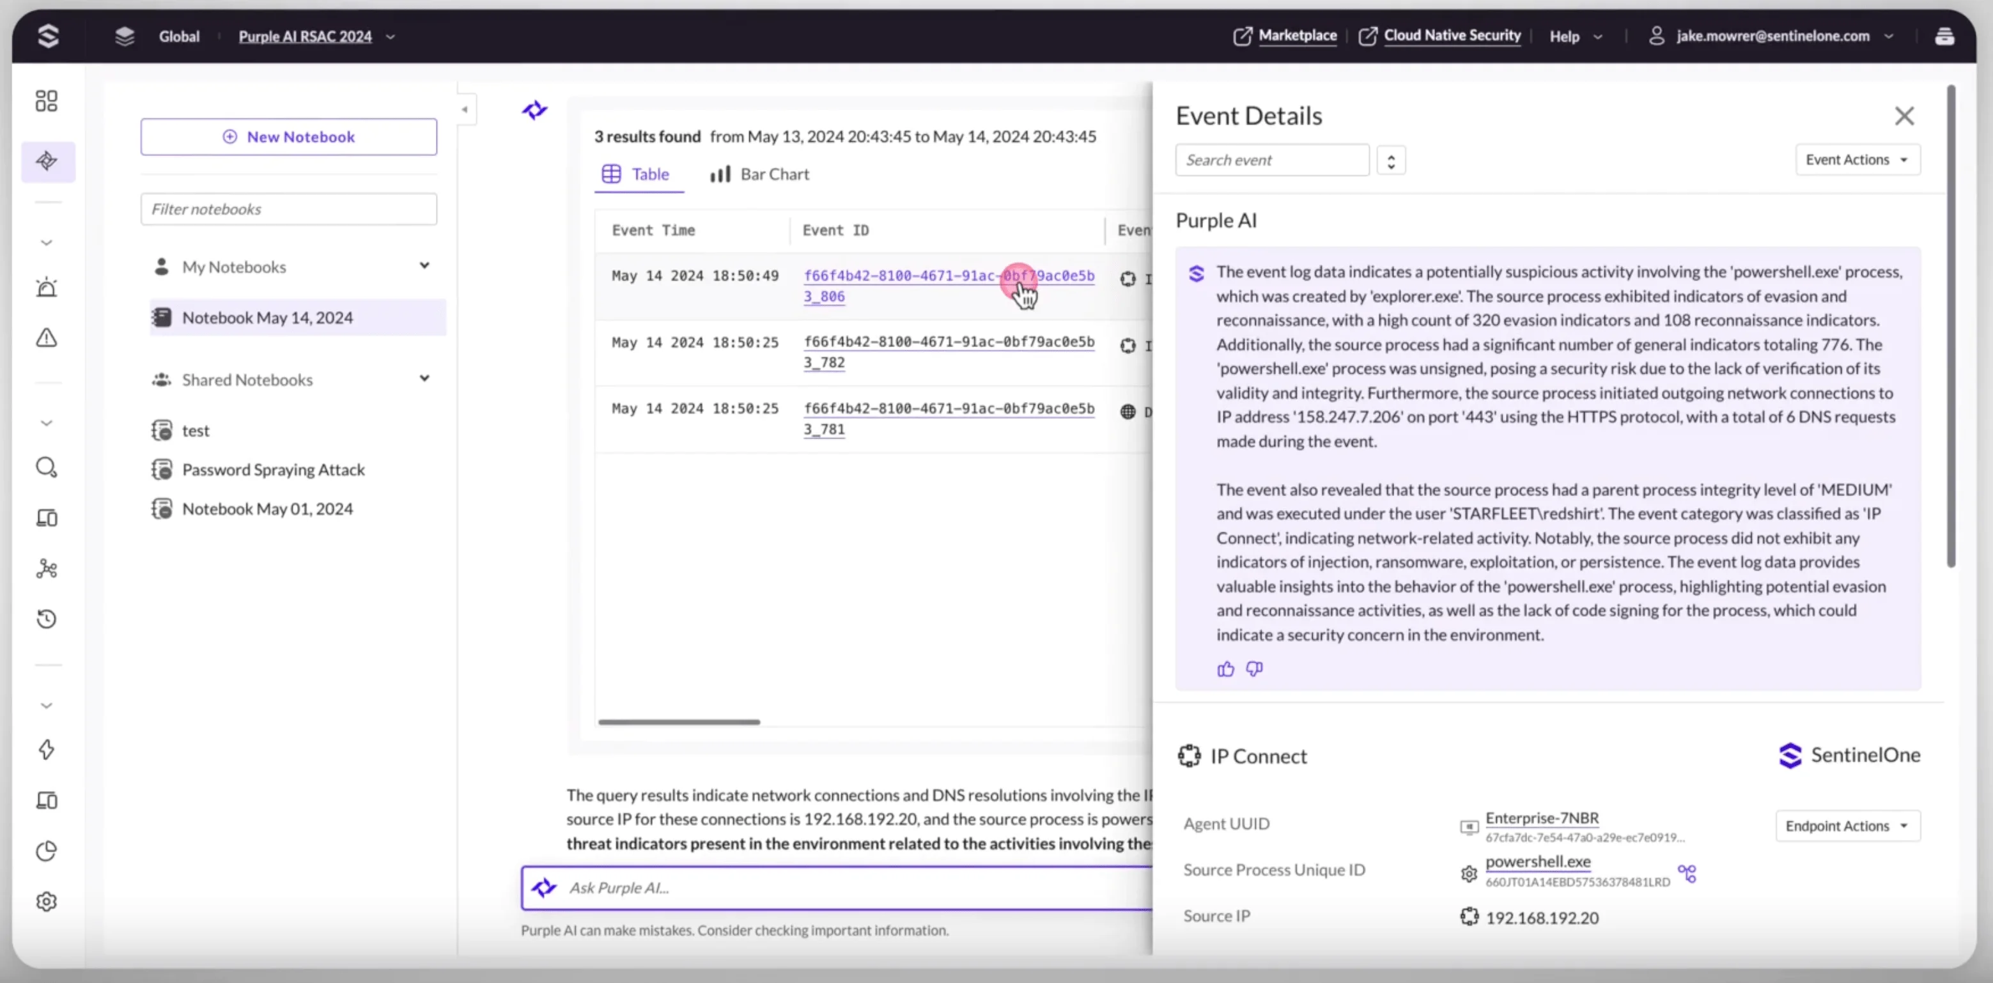Screen dimensions: 1993x983
Task: Click the Filter notebooks input field
Action: click(288, 209)
